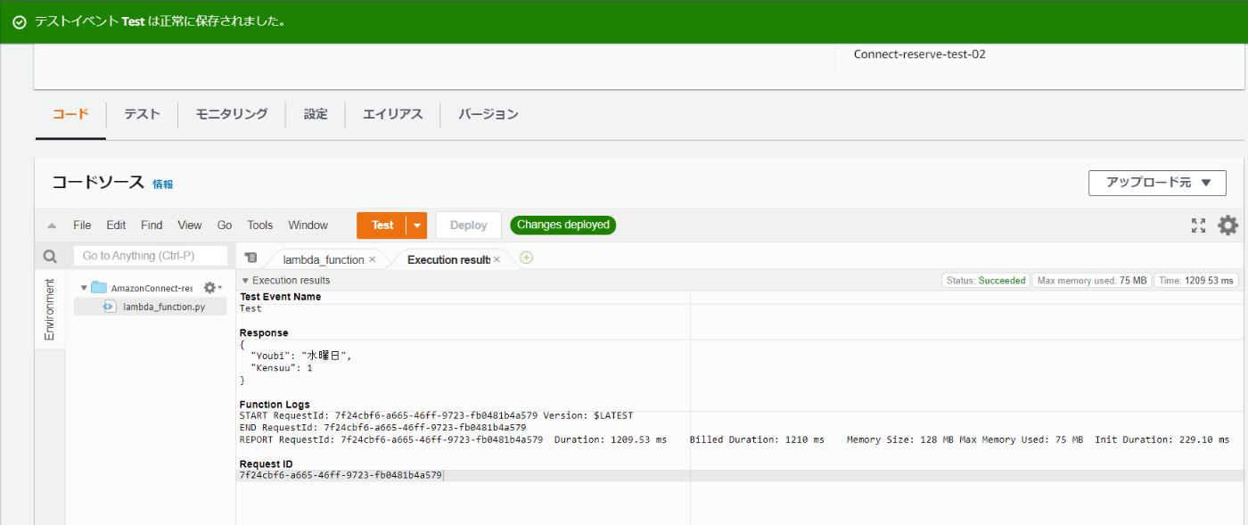Collapse the AmazonConnect folder tree arrow

pos(84,288)
